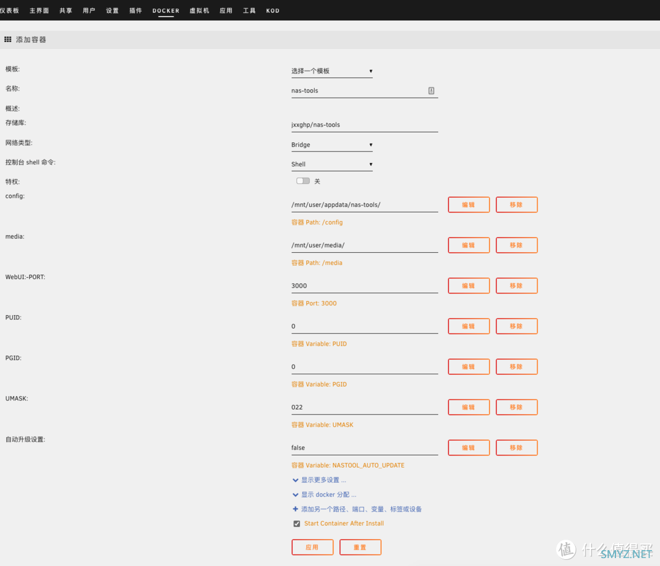The height and width of the screenshot is (566, 660).
Task: Remove the 自动升级设置 variable
Action: click(x=516, y=448)
